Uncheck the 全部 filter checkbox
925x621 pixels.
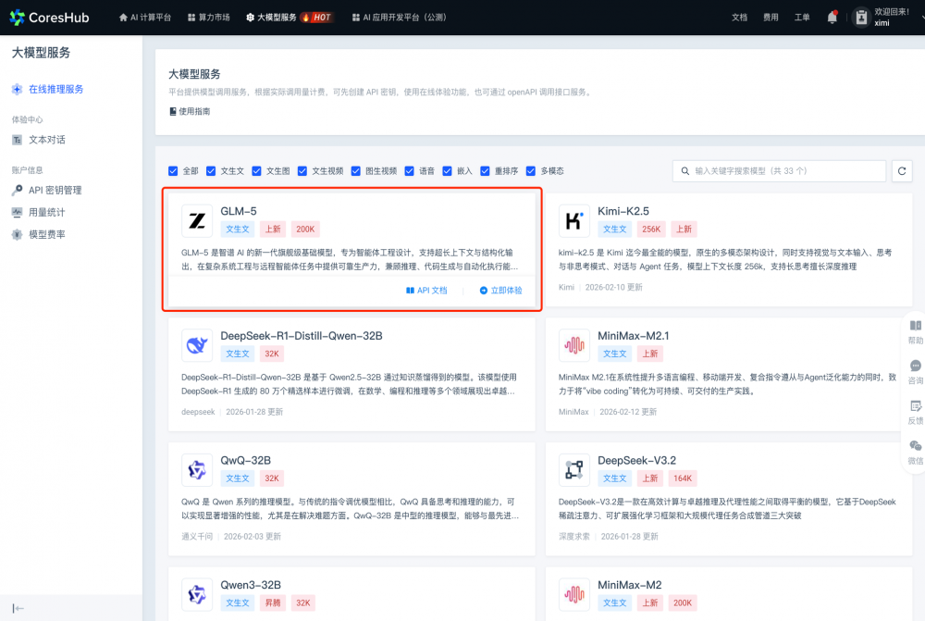(173, 171)
